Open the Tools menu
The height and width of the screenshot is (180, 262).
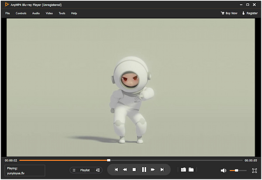[62, 13]
